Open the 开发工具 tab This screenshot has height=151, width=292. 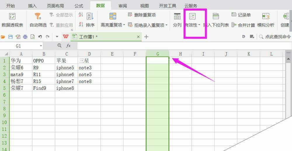click(168, 6)
